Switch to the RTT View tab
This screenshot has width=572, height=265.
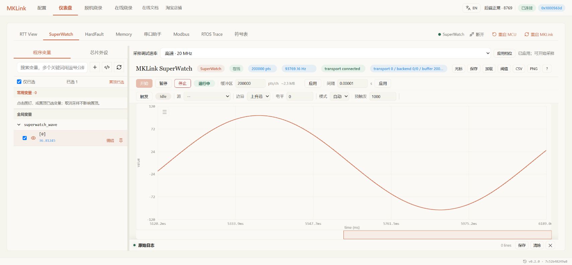click(x=28, y=34)
